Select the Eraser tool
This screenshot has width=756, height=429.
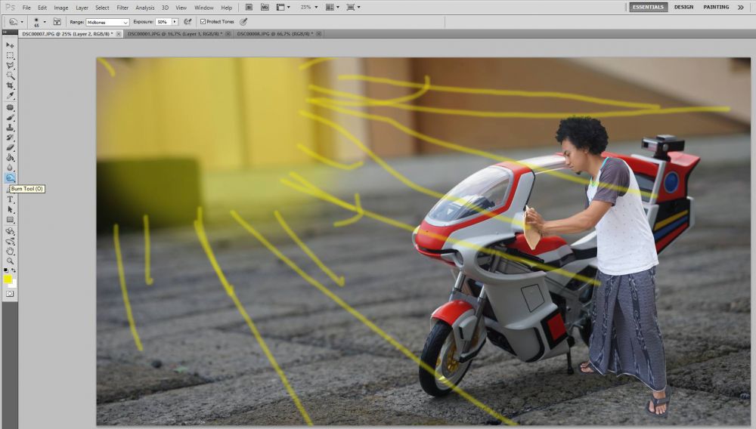10,147
